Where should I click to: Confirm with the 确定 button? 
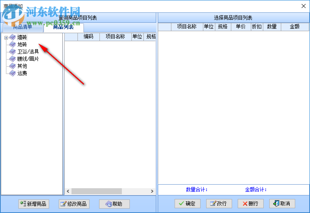pyautogui.click(x=187, y=203)
